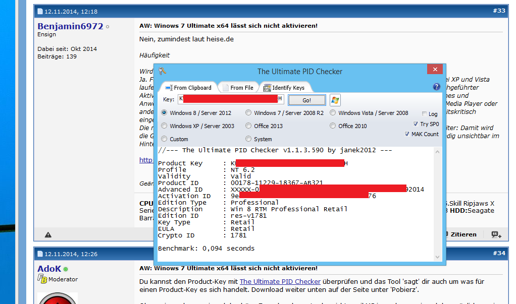Click the 'Key Type : Retail' line
The image size is (516, 304).
[207, 222]
